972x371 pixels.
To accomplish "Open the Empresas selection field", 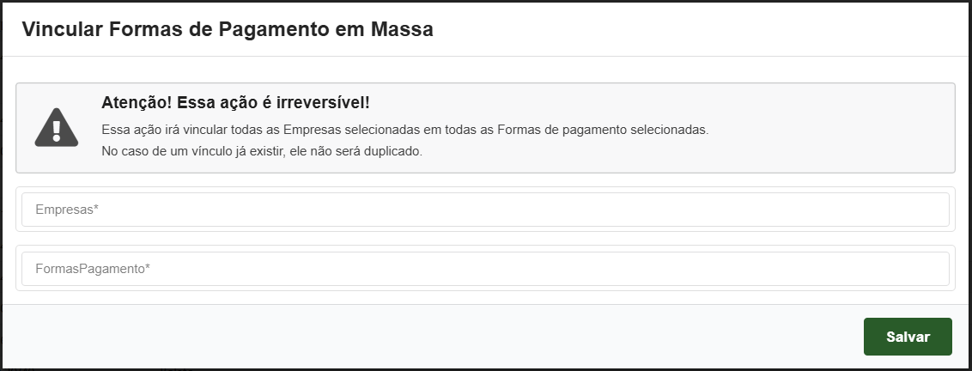I will pos(485,210).
